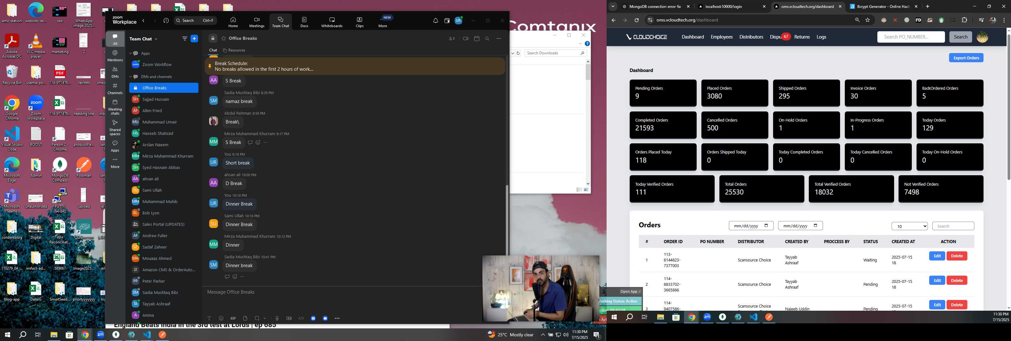Viewport: 1011px width, 341px height.
Task: Click Open App button near working status
Action: (630, 291)
